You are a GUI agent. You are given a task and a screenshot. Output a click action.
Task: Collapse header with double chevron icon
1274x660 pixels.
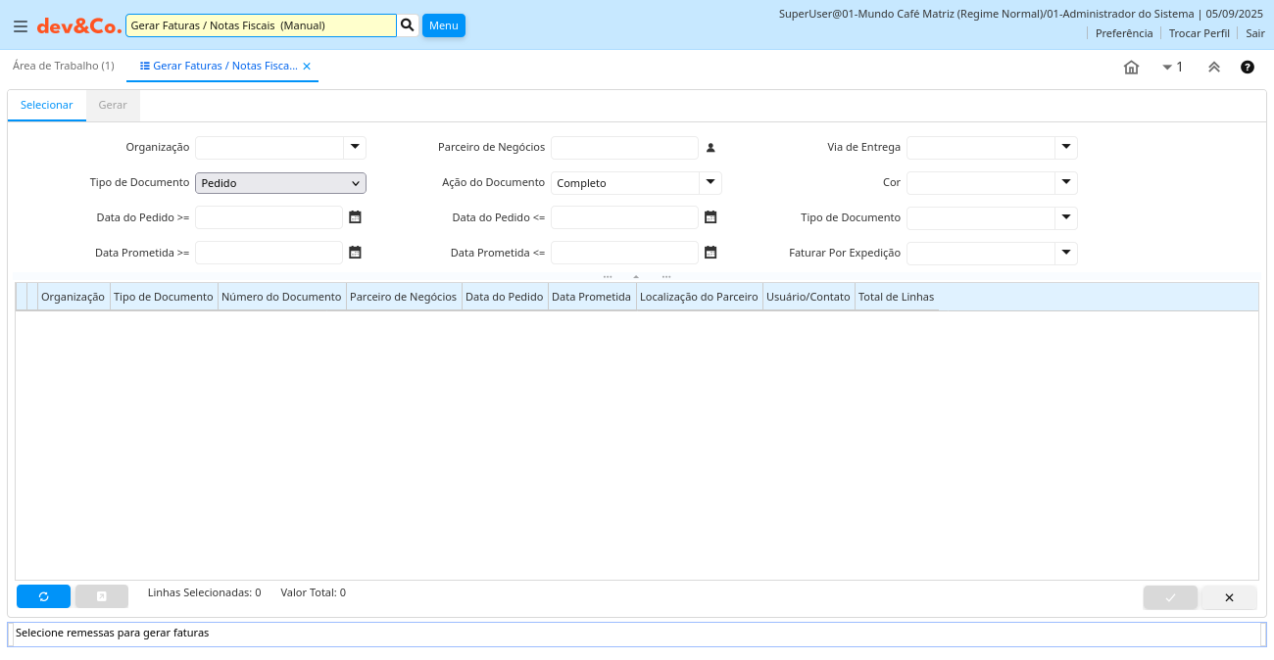(x=1213, y=68)
